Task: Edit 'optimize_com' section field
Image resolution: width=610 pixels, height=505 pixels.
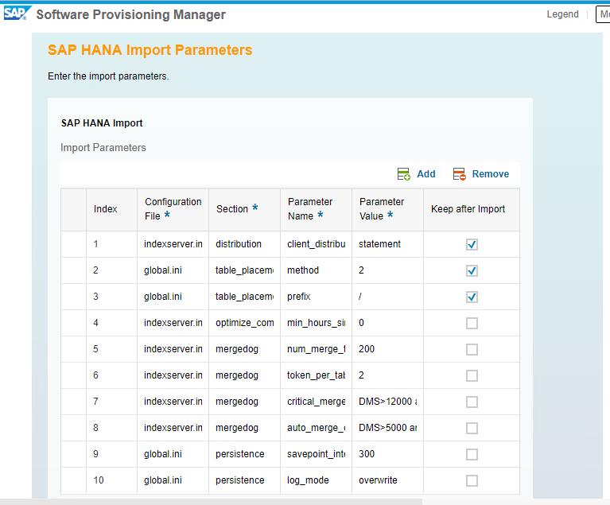Action: tap(244, 323)
